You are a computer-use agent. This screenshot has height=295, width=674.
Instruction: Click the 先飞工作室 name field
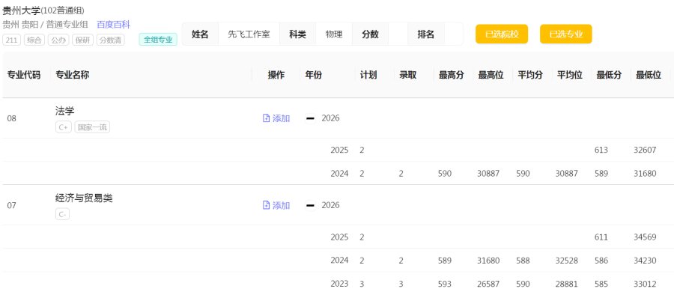pos(249,34)
